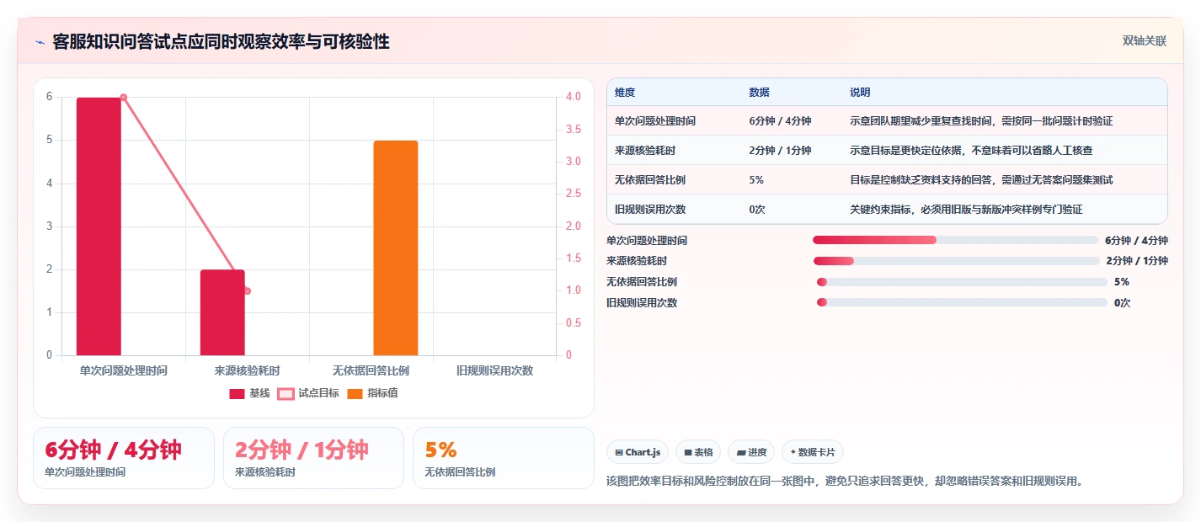Click the footer note starting 该图把效率目标
Image resolution: width=1201 pixels, height=522 pixels.
point(844,482)
